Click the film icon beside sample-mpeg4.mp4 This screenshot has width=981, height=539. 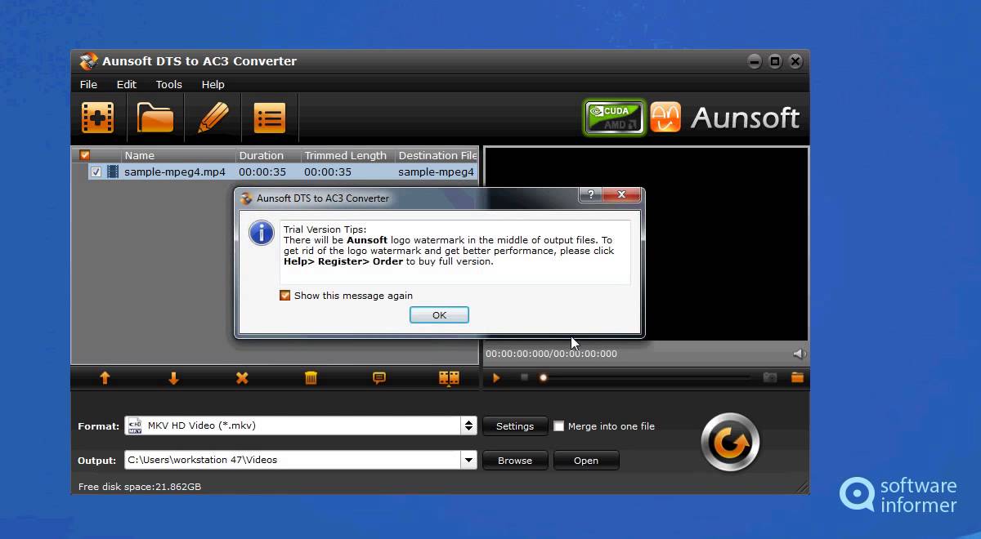(x=113, y=171)
